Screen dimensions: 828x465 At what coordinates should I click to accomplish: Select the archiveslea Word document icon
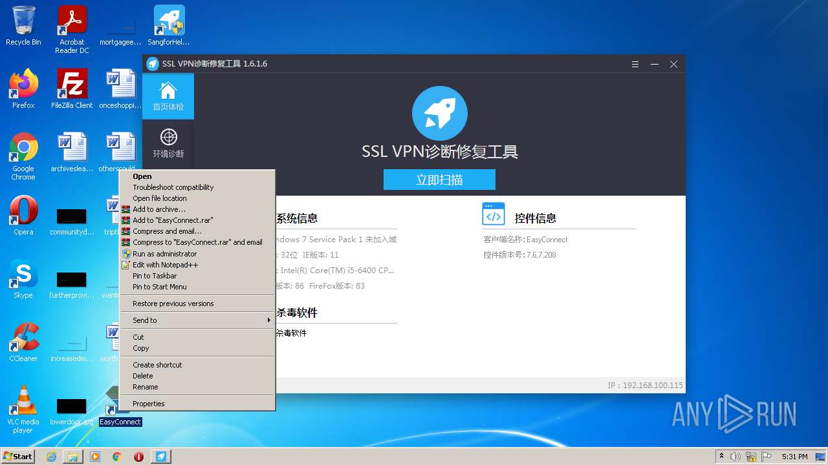(x=72, y=152)
